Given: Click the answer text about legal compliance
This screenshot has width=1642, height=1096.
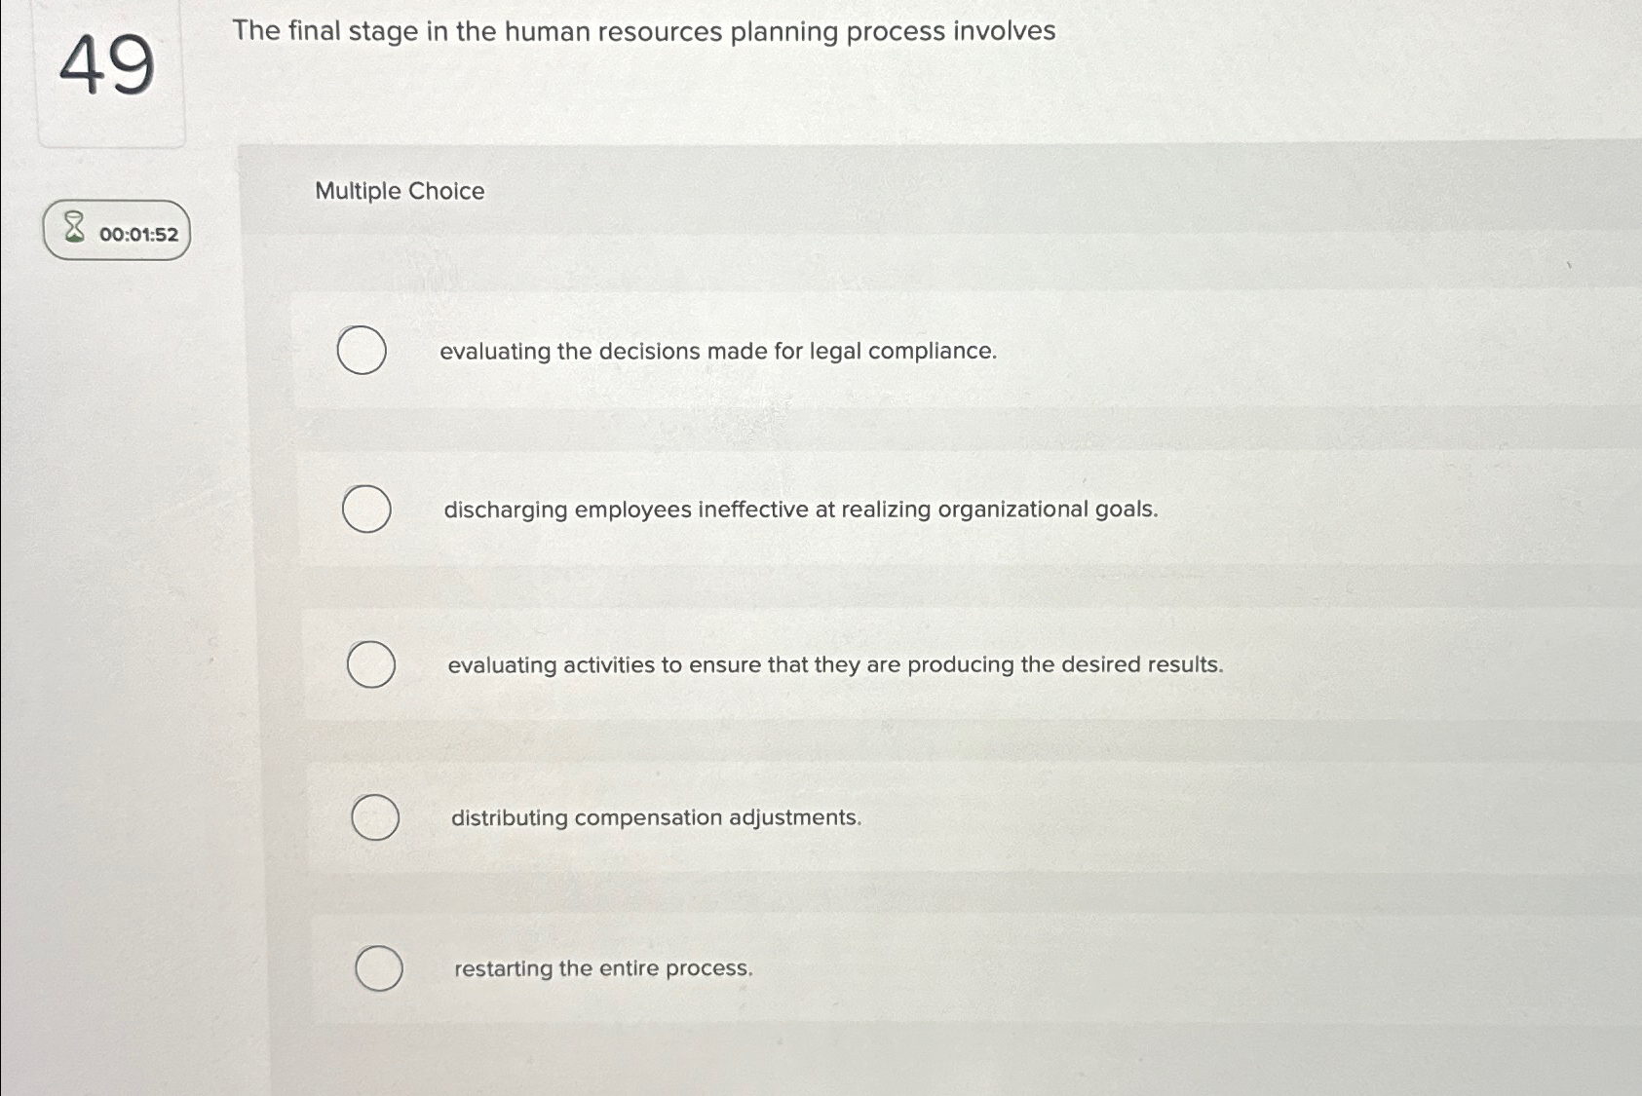Looking at the screenshot, I should pyautogui.click(x=717, y=351).
